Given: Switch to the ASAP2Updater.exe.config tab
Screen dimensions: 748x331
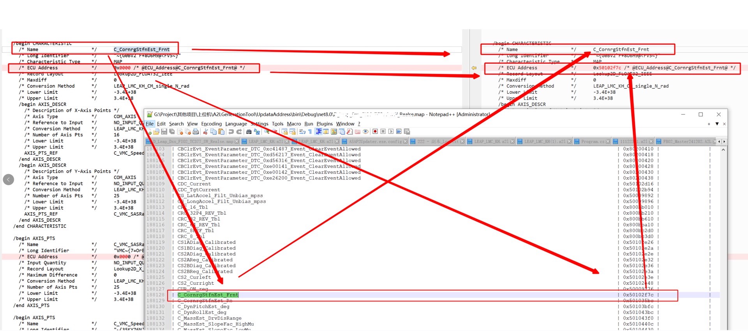Looking at the screenshot, I should (375, 141).
